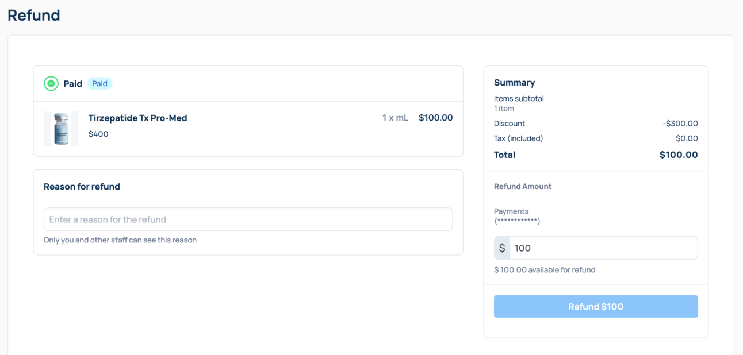The height and width of the screenshot is (355, 743).
Task: Click the Items subtotal label
Action: point(519,99)
